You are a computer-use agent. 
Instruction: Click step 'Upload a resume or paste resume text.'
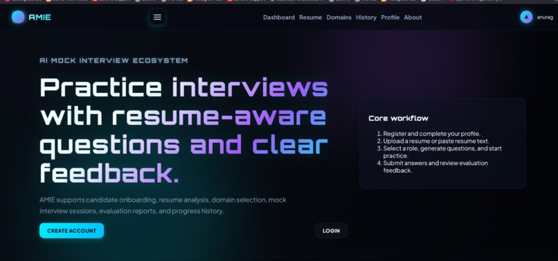436,141
